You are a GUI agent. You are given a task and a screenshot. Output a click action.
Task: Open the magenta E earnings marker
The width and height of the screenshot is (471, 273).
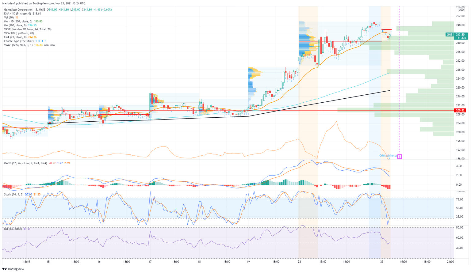click(x=400, y=157)
